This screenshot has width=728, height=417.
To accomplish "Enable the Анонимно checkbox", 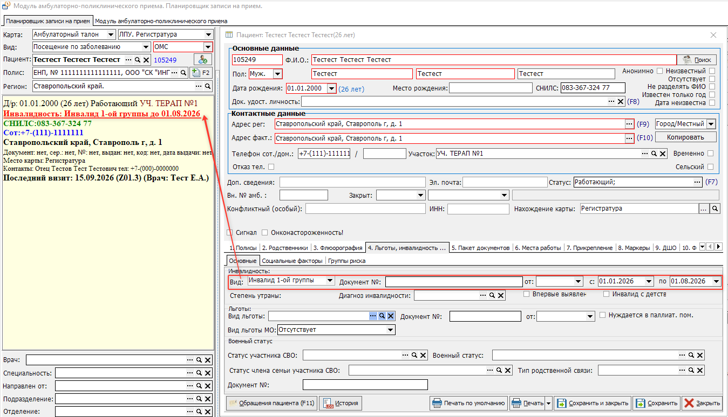I will (x=659, y=71).
